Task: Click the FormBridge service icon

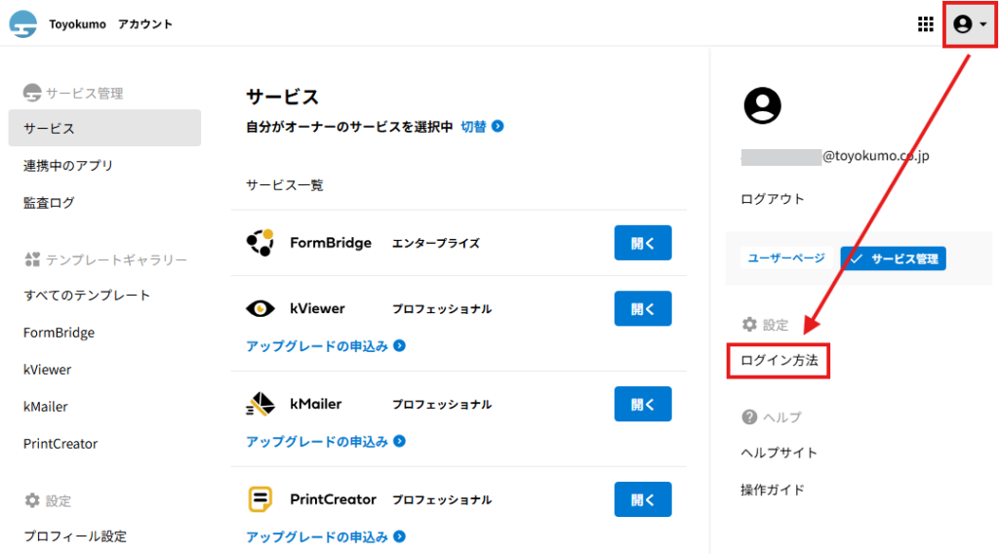Action: click(260, 243)
